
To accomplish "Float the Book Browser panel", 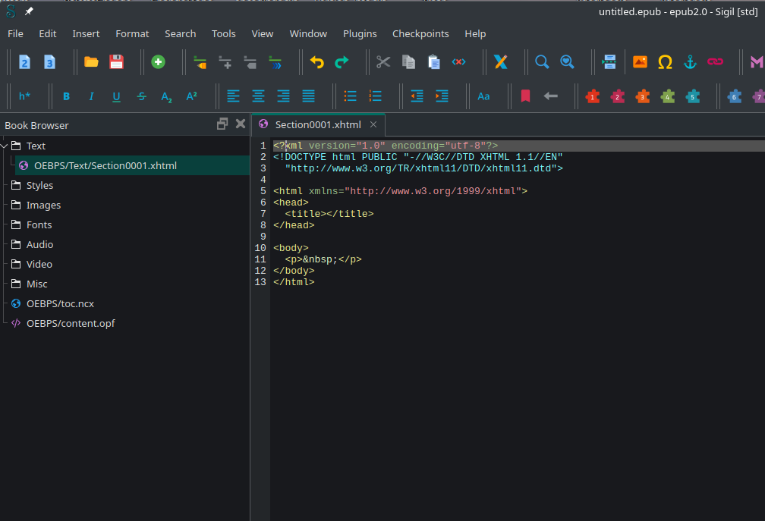I will click(x=222, y=124).
